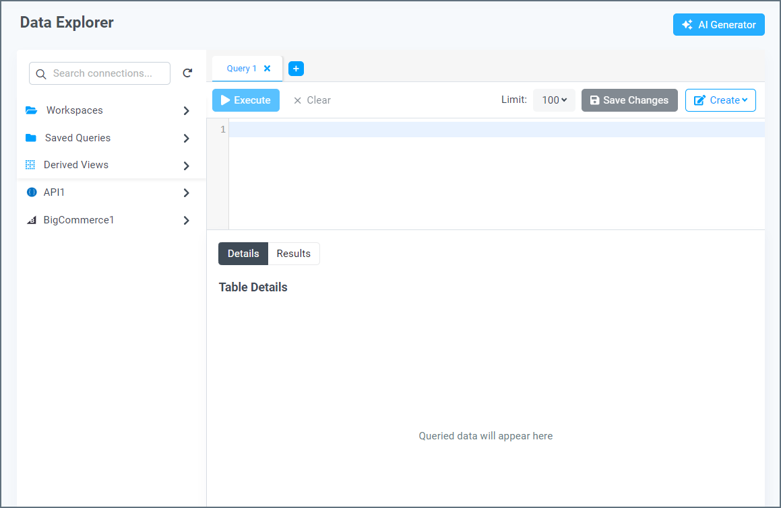781x508 pixels.
Task: Click the Derived Views grid icon
Action: [x=30, y=165]
